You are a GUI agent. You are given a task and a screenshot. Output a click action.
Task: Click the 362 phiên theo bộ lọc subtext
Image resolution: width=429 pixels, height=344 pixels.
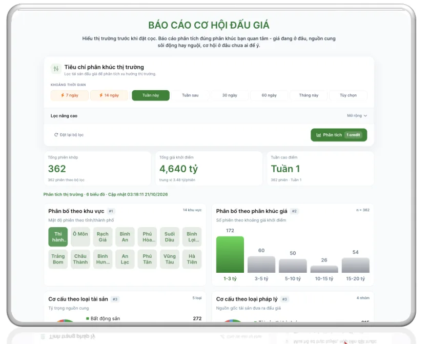pos(66,180)
